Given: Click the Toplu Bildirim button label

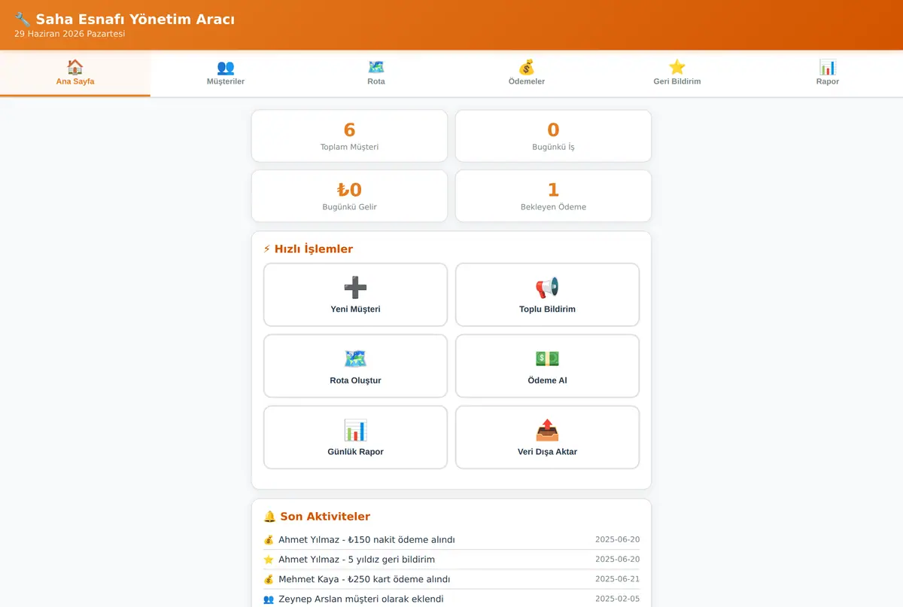Looking at the screenshot, I should point(547,309).
